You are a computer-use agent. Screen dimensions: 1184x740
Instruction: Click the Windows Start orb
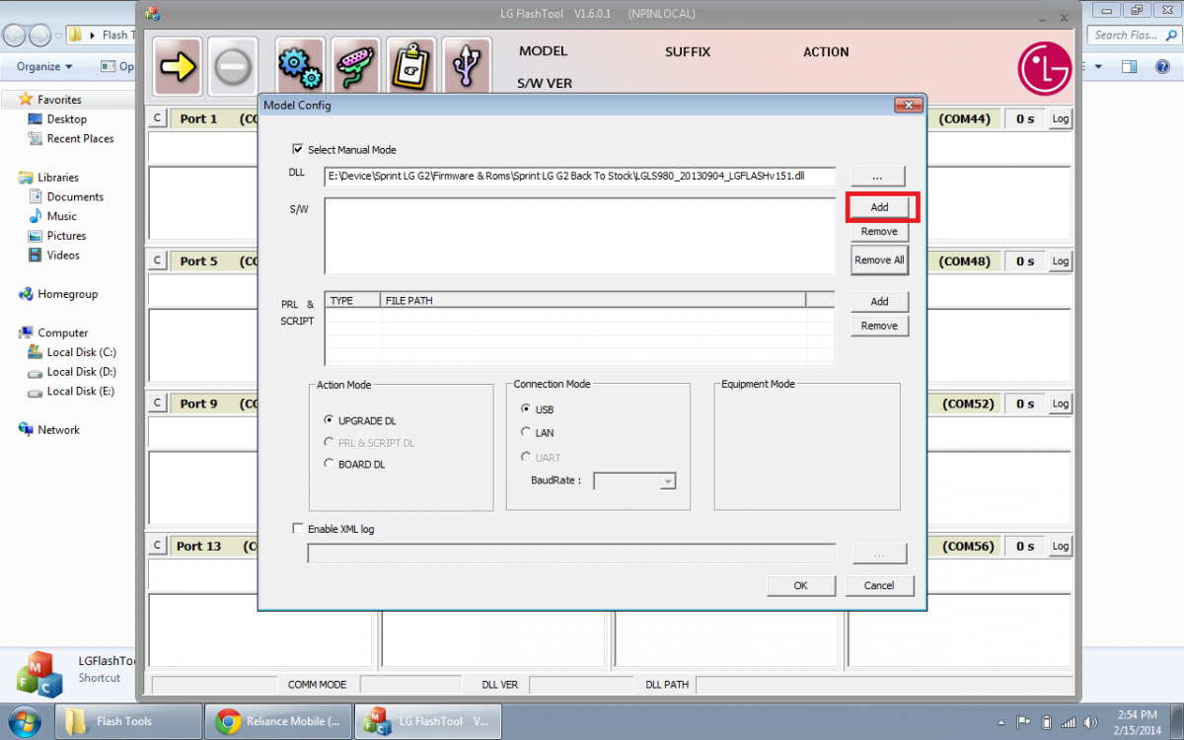(x=25, y=720)
